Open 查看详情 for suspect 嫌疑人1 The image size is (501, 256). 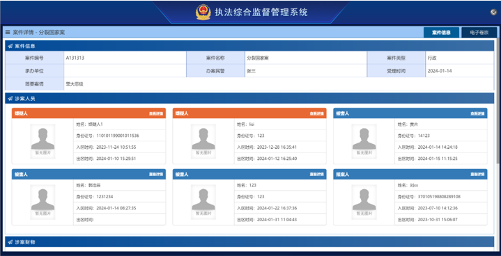[156, 113]
